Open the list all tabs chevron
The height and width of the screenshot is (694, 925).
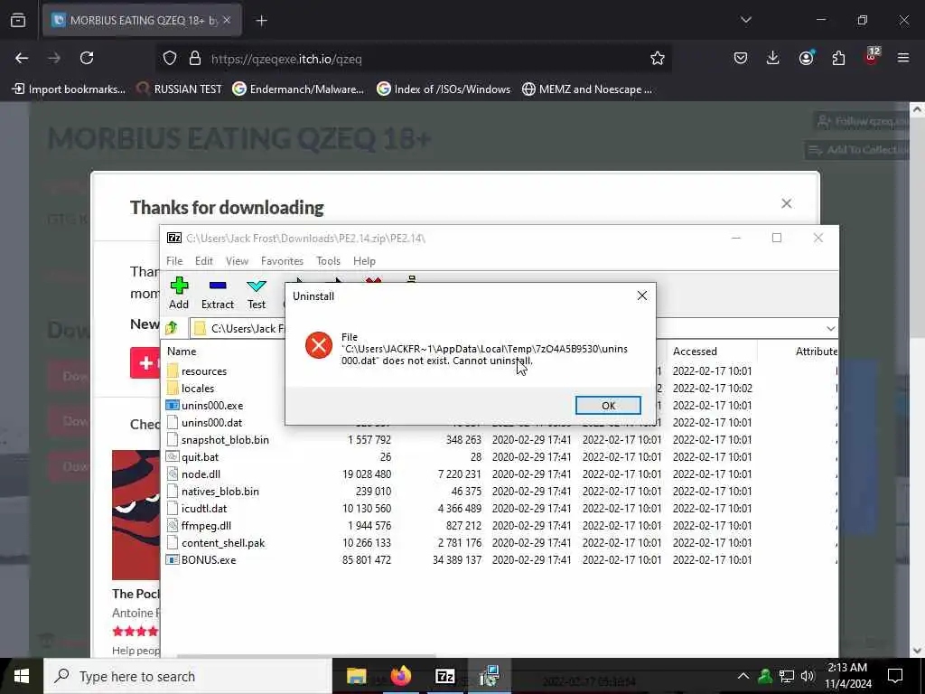745,20
